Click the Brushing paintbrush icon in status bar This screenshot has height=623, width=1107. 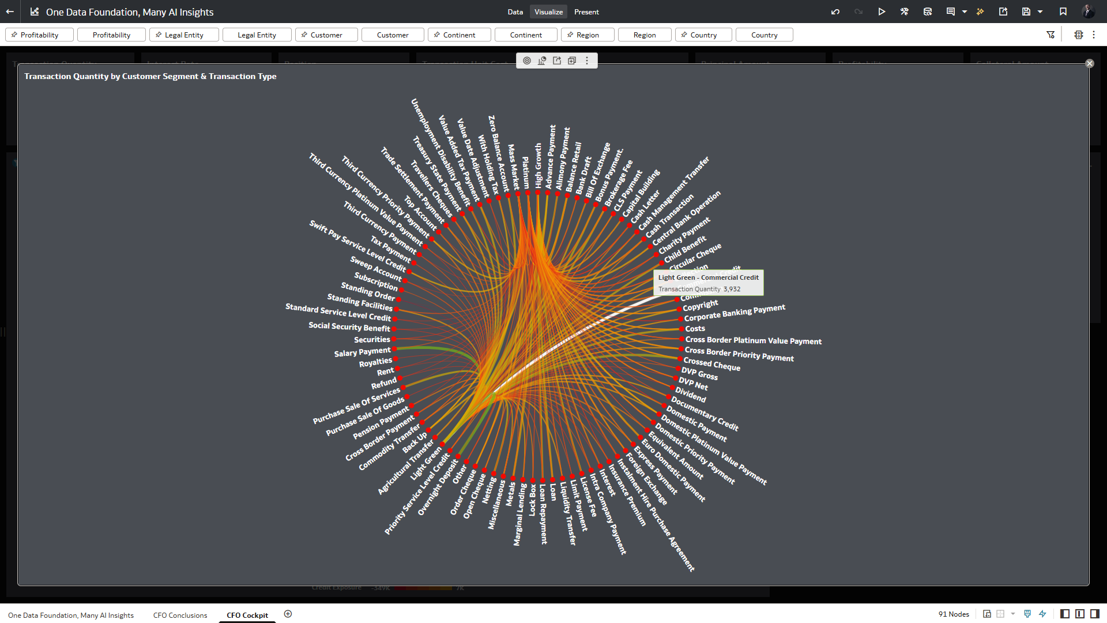click(x=1027, y=614)
